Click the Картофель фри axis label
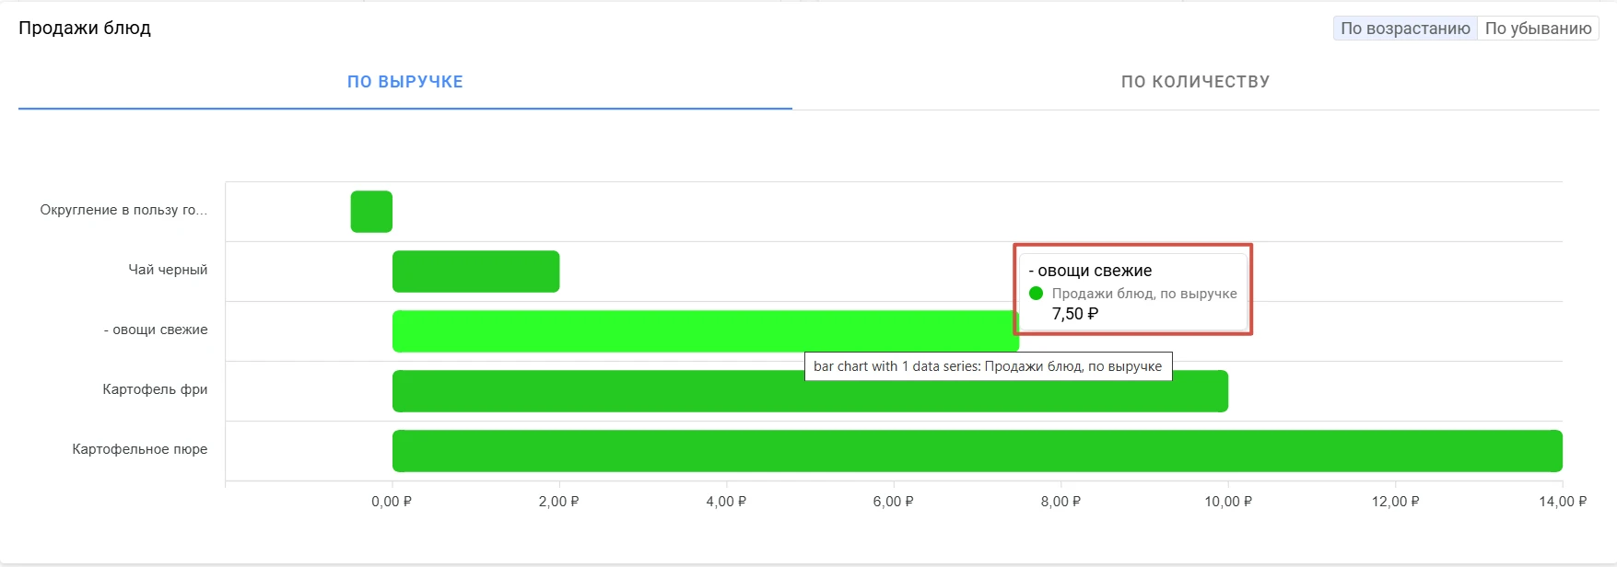This screenshot has width=1617, height=567. click(155, 389)
